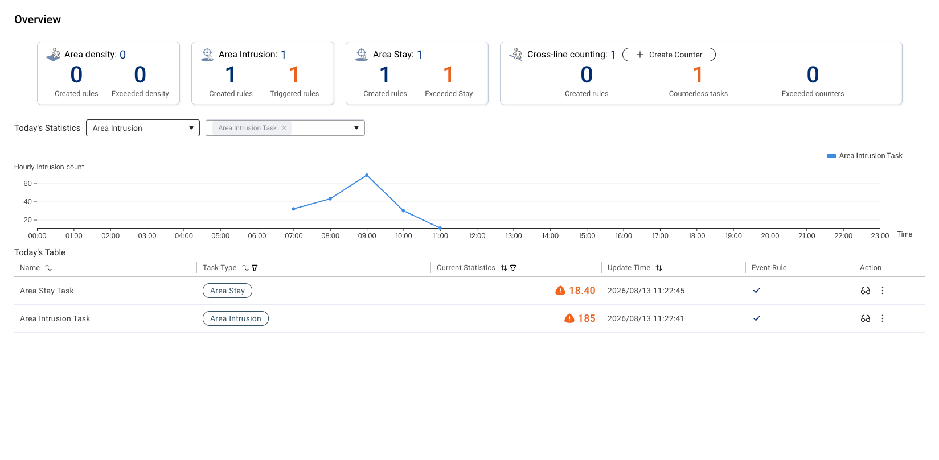The height and width of the screenshot is (460, 939).
Task: Expand the task selection dropdown arrow
Action: pyautogui.click(x=356, y=128)
